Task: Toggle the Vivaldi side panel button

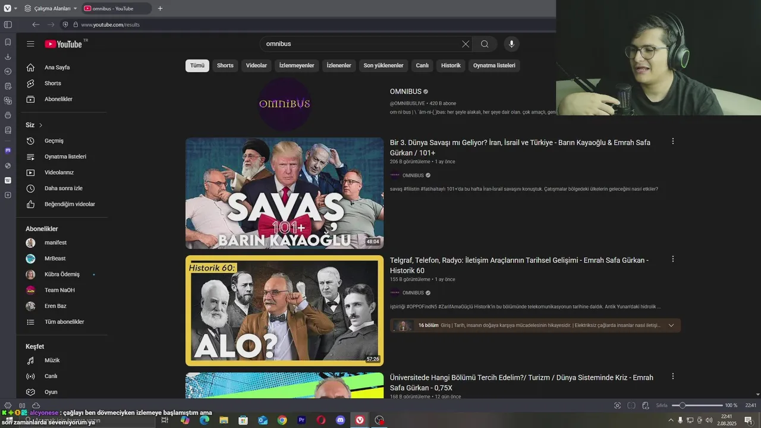Action: [x=8, y=24]
